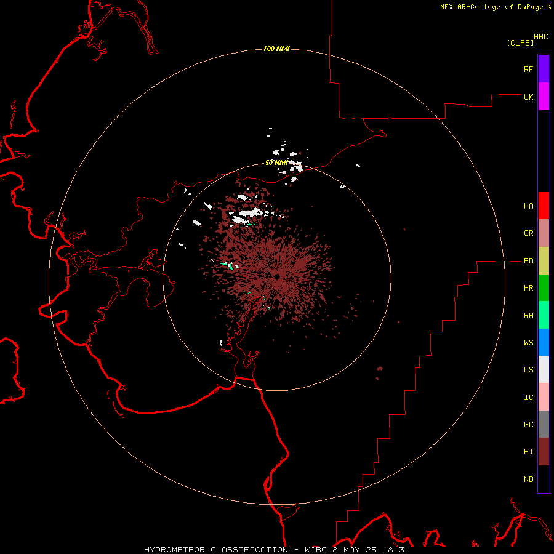Click the 8 MAY 25 date text
The width and height of the screenshot is (554, 554).
[x=355, y=550]
